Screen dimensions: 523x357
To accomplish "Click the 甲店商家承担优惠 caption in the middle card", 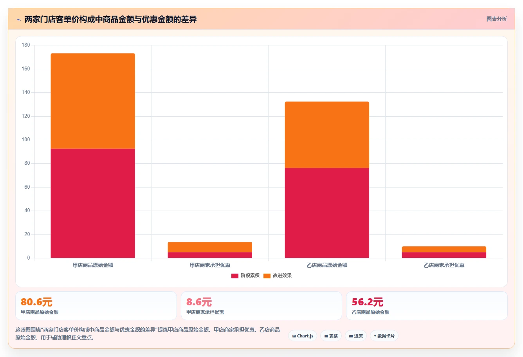I will coord(205,312).
